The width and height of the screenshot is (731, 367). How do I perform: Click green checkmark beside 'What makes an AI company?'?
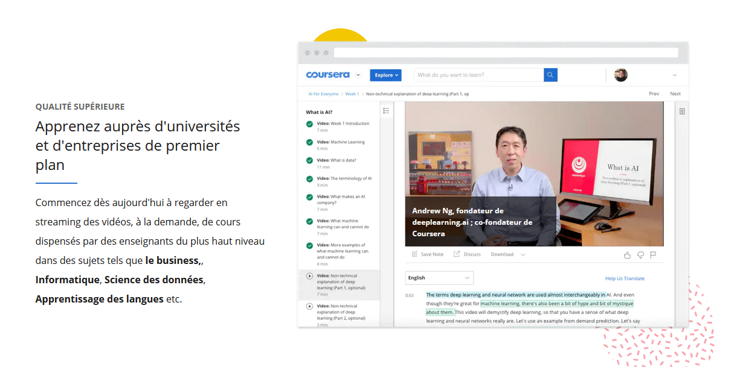tap(309, 197)
